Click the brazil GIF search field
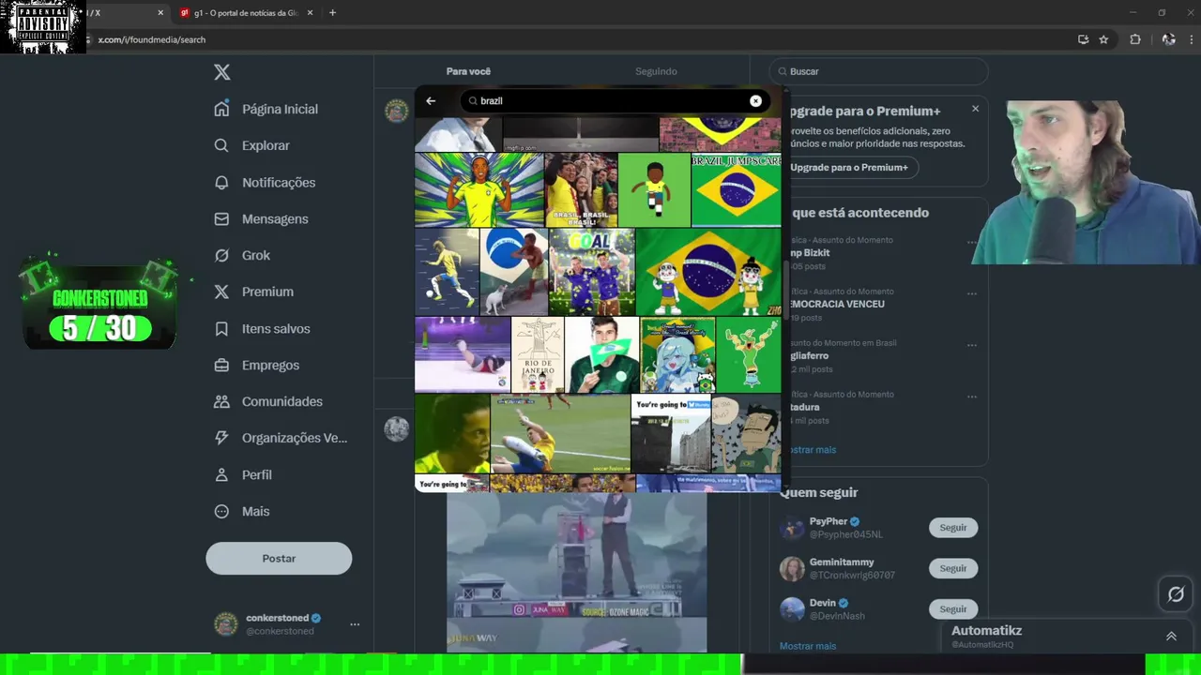Viewport: 1201px width, 675px height. click(x=615, y=100)
